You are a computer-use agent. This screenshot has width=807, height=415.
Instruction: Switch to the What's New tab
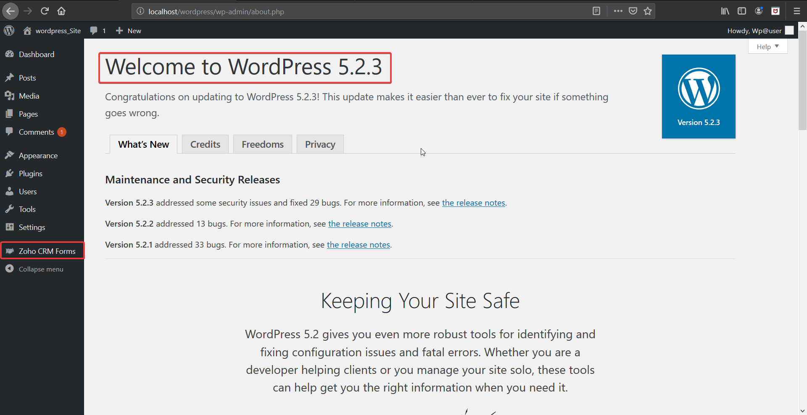143,144
